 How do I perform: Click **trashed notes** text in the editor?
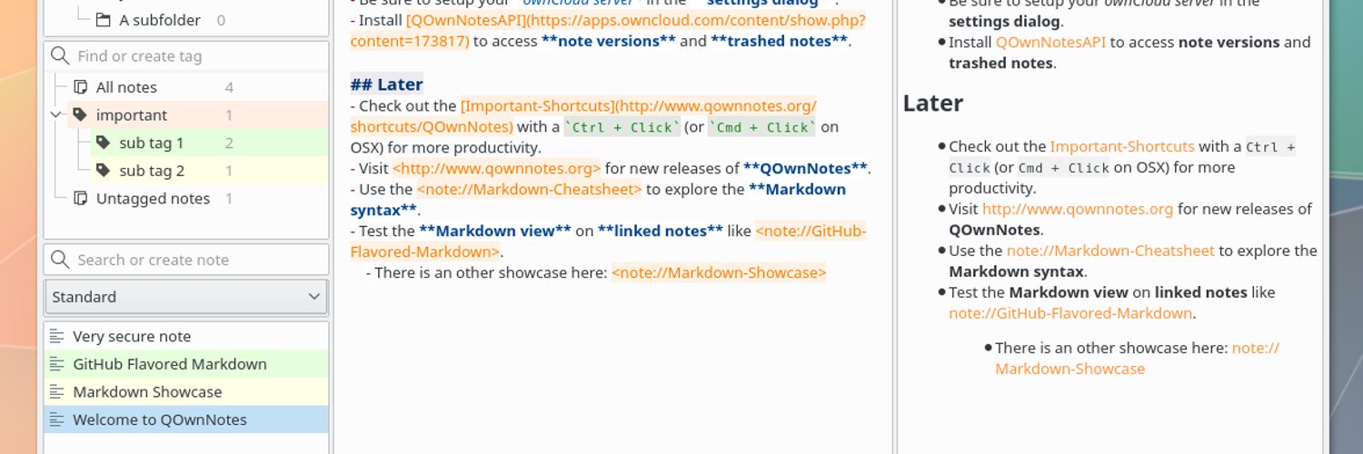(x=779, y=41)
